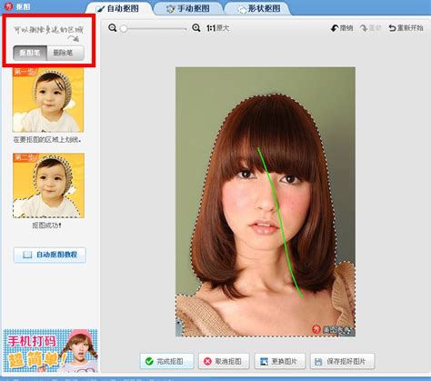Click the 第一步 baby thumbnail

coord(48,100)
